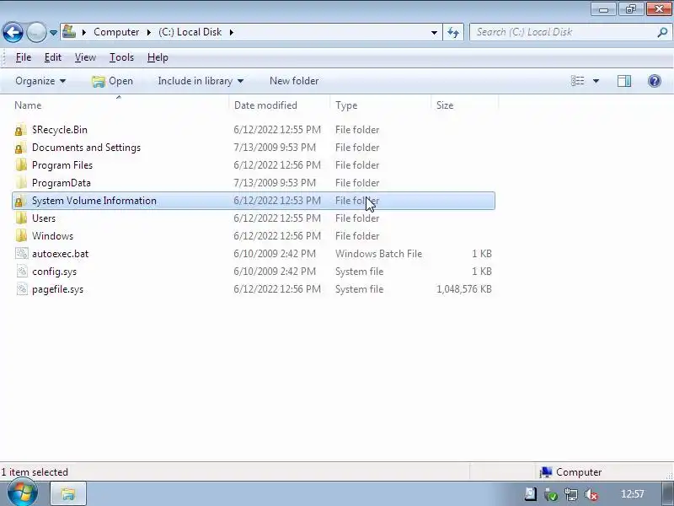This screenshot has width=674, height=506.
Task: Go back using the Back arrow button
Action: pos(13,32)
